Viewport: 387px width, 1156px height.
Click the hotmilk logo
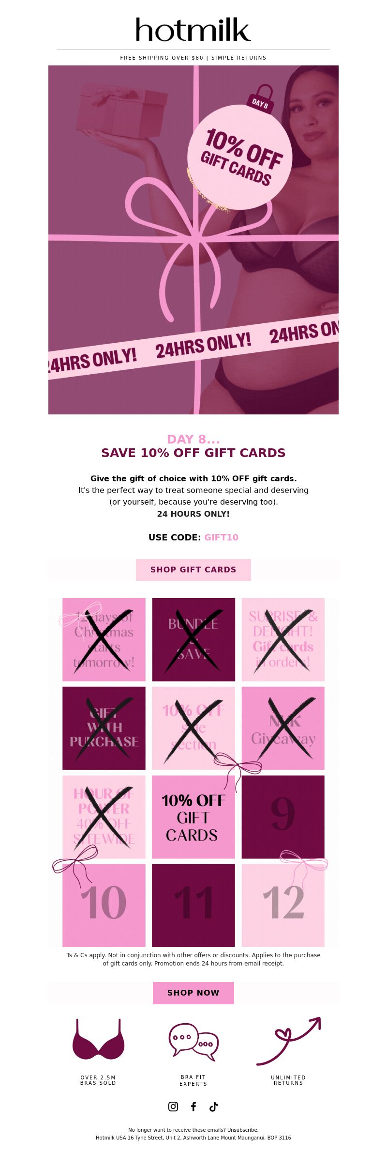(x=193, y=30)
